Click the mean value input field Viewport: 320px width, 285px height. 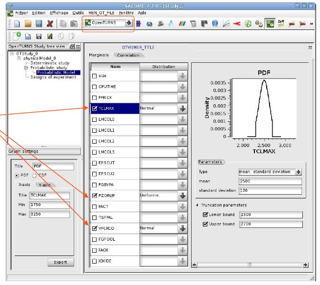coord(270,181)
